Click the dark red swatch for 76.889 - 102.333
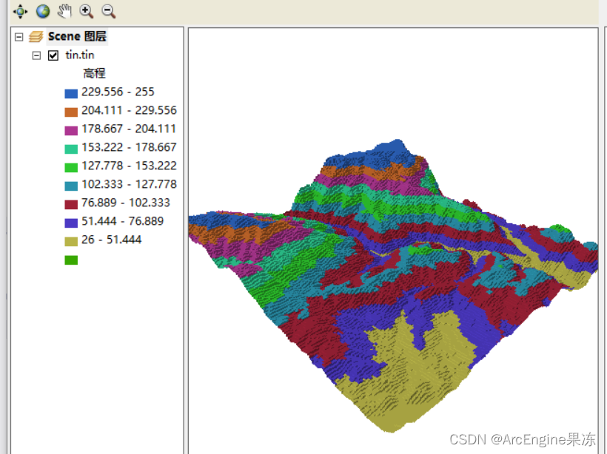The height and width of the screenshot is (454, 607). click(x=70, y=203)
